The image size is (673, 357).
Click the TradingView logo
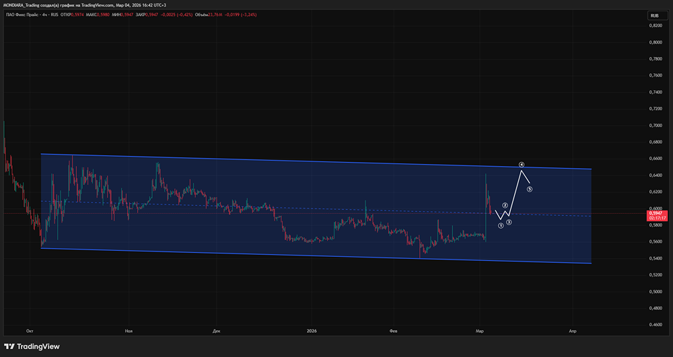32,346
